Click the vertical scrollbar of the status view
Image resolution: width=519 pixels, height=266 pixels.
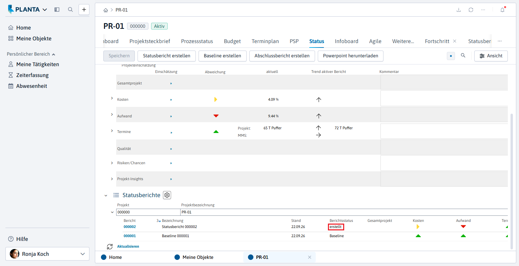512,181
